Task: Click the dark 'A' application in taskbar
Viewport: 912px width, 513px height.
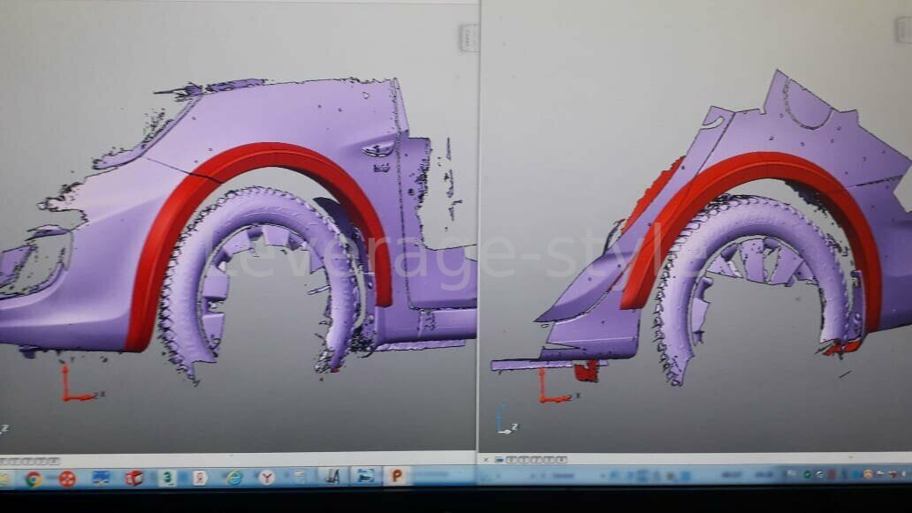Action: (x=332, y=476)
